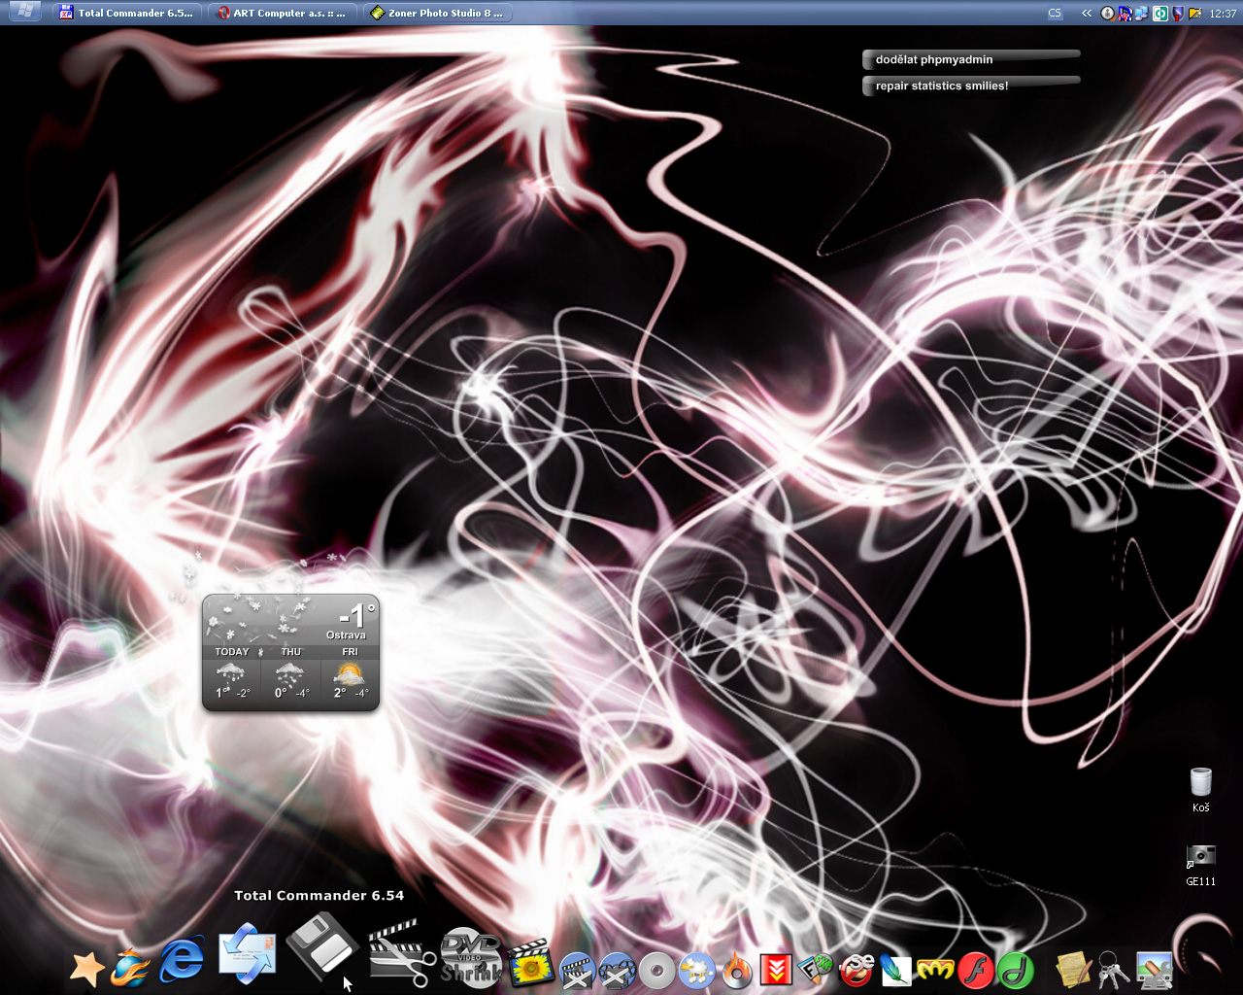Open the clapperboard with scissors video editor

(401, 952)
